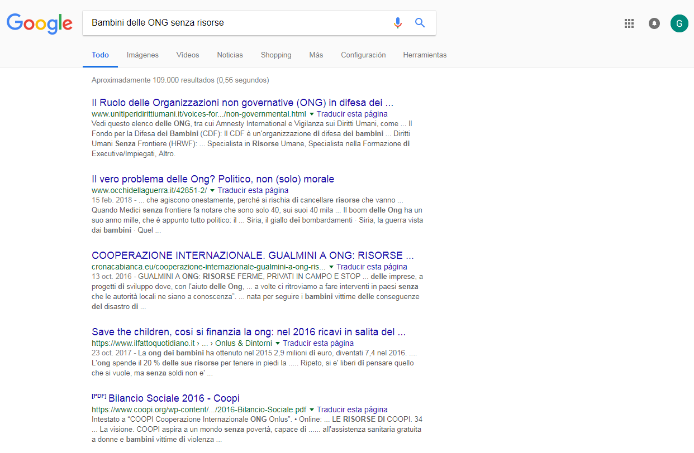Open result 'Save the children, cosi si finanzia'
The height and width of the screenshot is (453, 694).
coord(249,332)
